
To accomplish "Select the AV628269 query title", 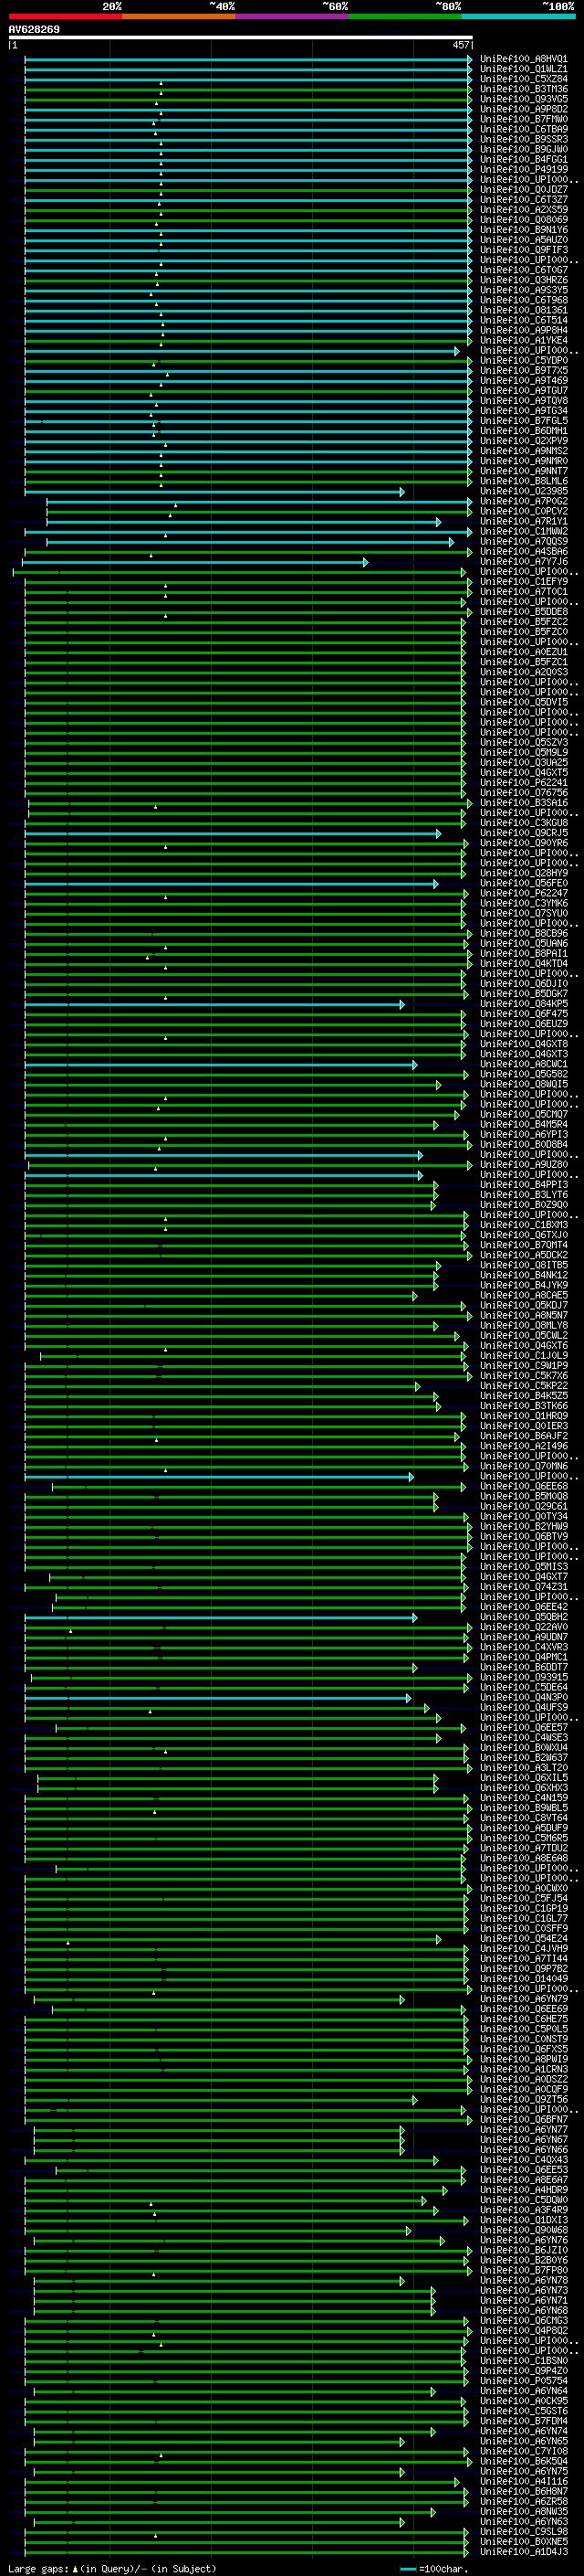I will tap(34, 30).
